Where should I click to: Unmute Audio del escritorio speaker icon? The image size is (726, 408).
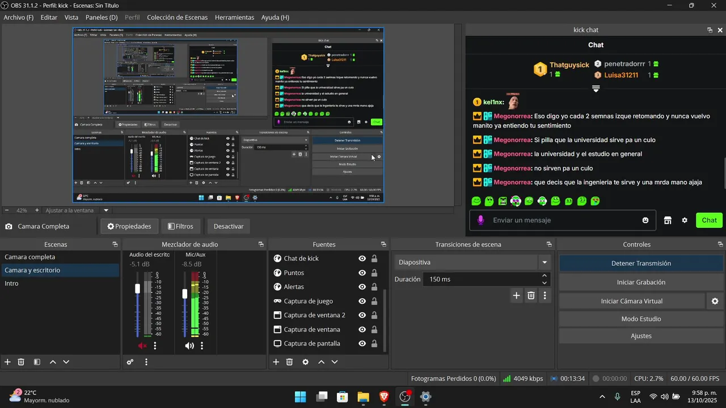(x=142, y=346)
